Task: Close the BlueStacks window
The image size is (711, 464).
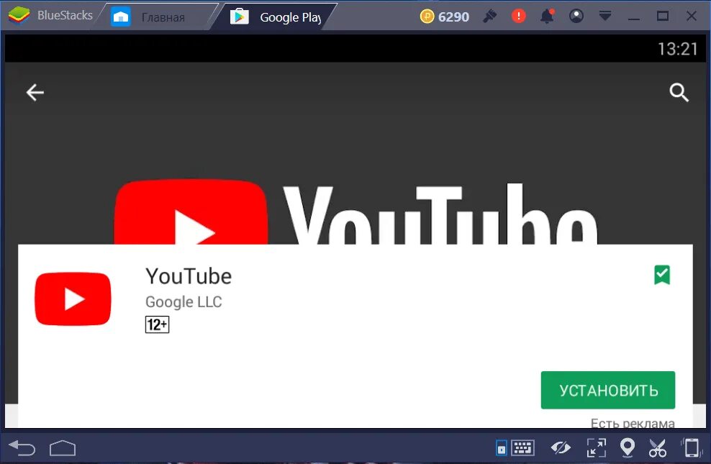Action: (x=691, y=17)
